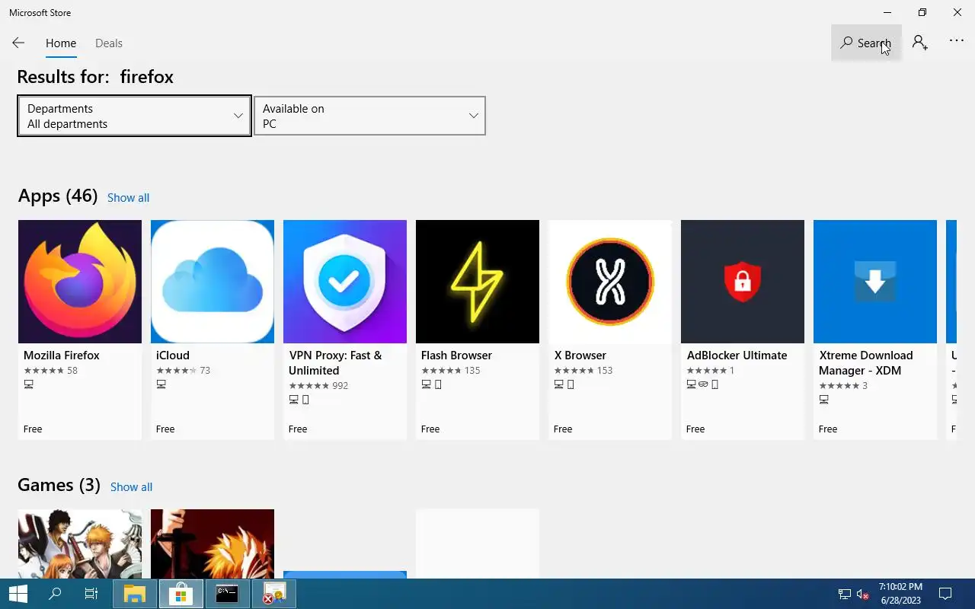975x609 pixels.
Task: Restore down the Microsoft Store window
Action: point(922,12)
